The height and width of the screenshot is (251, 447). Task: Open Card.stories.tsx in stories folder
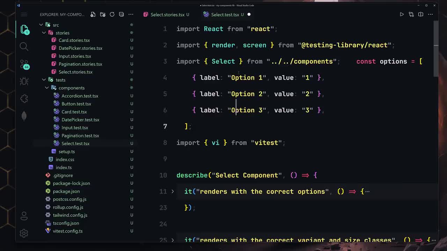[x=74, y=40]
